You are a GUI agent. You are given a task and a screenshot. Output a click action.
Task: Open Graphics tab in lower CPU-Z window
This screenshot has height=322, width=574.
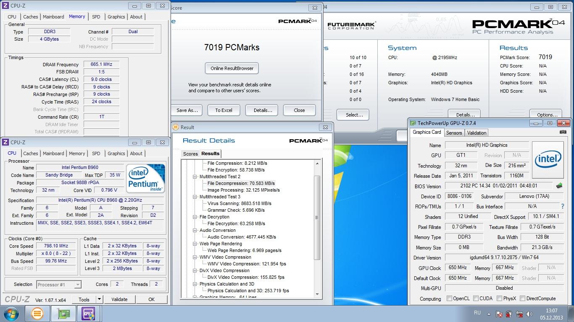point(116,153)
